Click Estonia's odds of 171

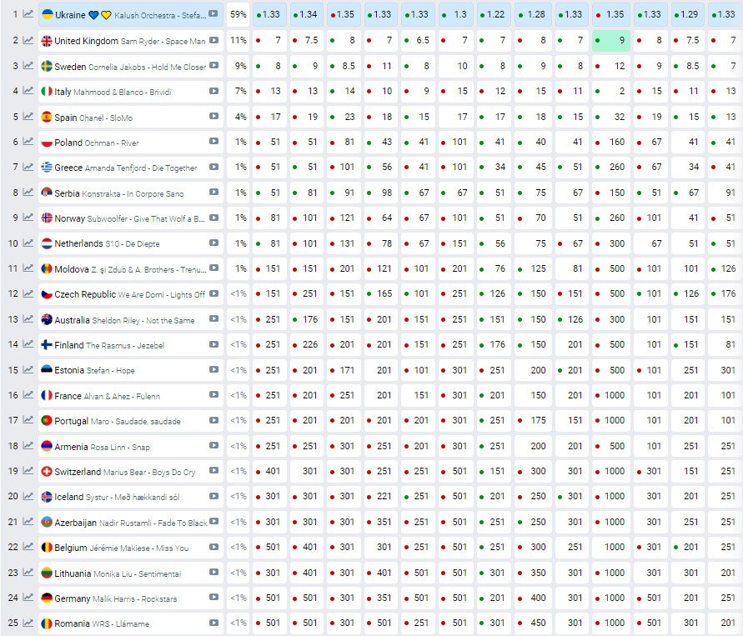pos(344,370)
